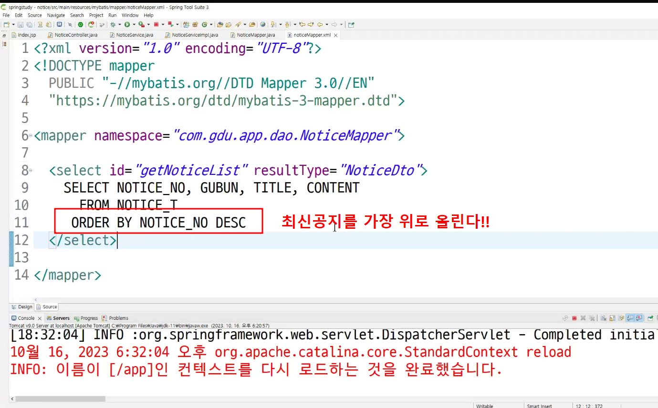The width and height of the screenshot is (658, 408).
Task: Open the Navigate menu
Action: [x=56, y=15]
